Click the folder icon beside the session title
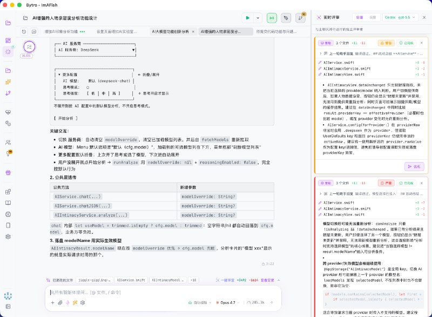The height and width of the screenshot is (317, 432). (25, 18)
